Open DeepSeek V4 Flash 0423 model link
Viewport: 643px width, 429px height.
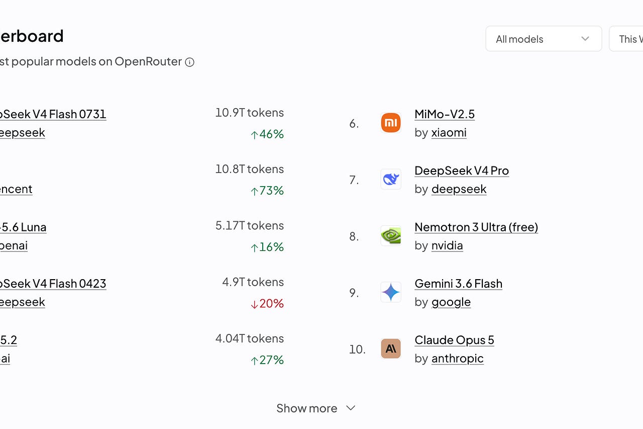(x=53, y=284)
